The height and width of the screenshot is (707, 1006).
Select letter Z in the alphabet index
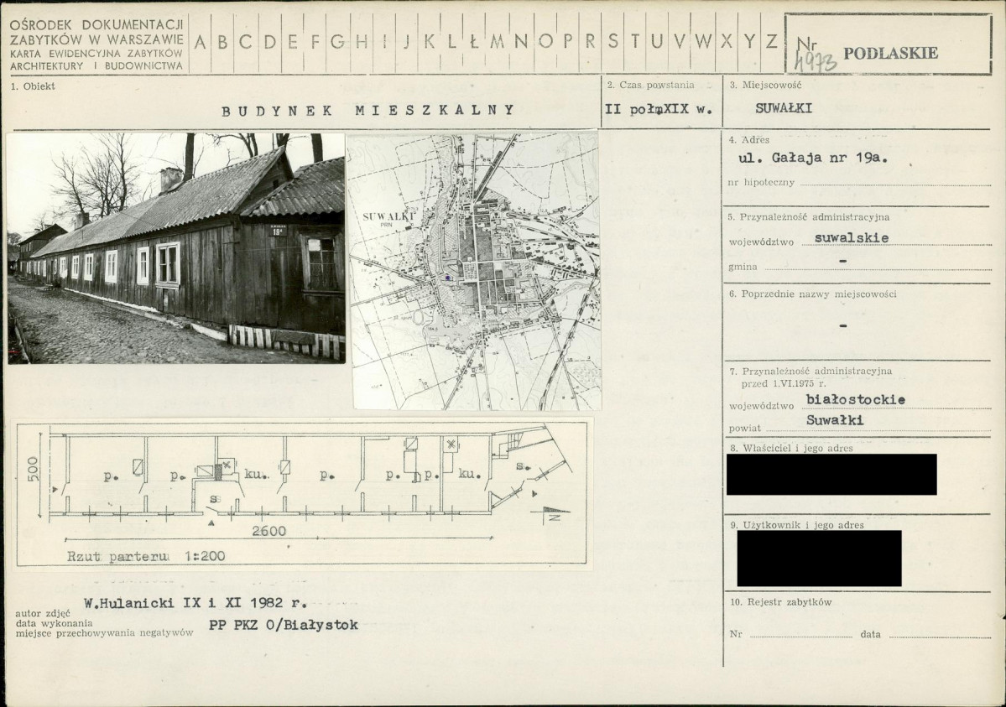771,42
